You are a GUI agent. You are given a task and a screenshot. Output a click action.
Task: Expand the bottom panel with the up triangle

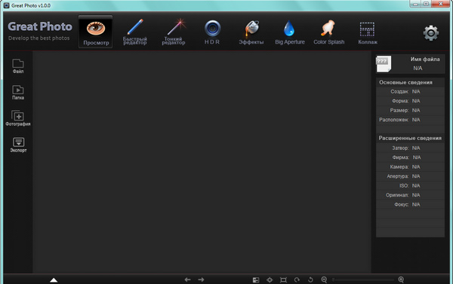[x=54, y=280]
